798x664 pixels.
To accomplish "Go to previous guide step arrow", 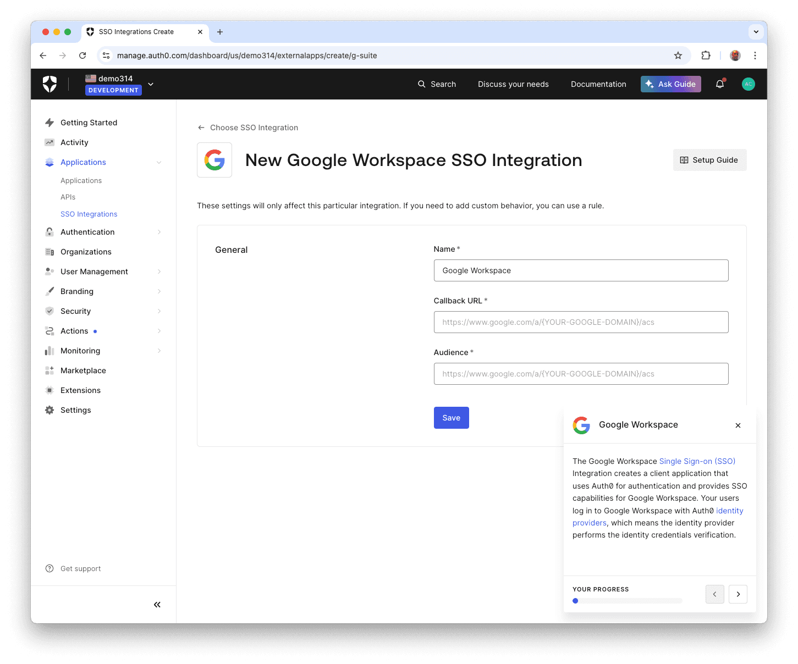I will click(714, 594).
